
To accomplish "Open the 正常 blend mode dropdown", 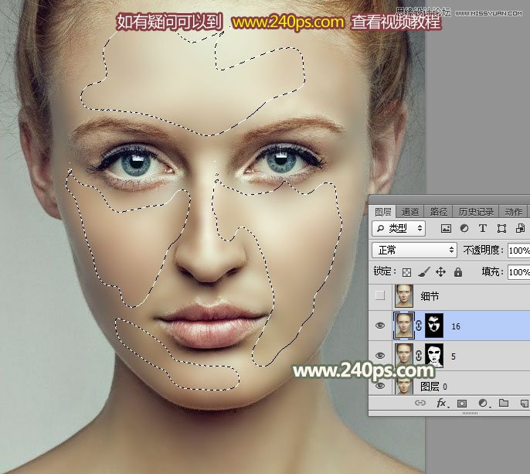I will point(415,251).
